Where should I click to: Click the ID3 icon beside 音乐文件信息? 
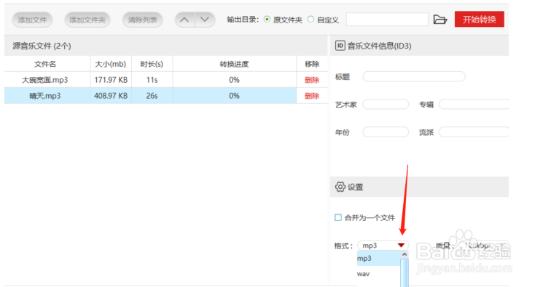click(x=340, y=46)
